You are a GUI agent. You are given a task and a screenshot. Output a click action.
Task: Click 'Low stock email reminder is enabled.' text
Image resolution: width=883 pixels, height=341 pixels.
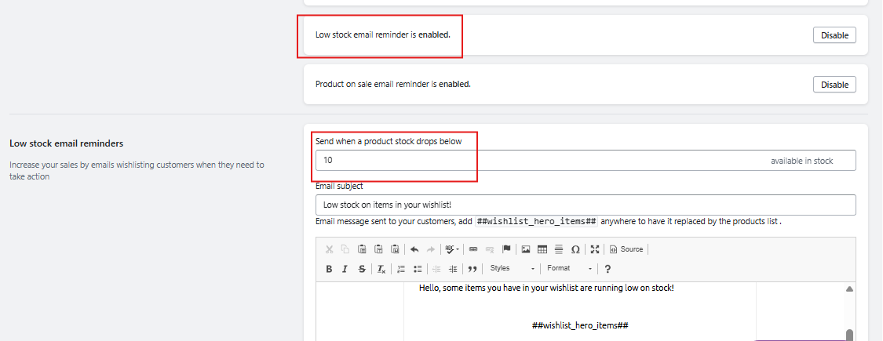(383, 35)
